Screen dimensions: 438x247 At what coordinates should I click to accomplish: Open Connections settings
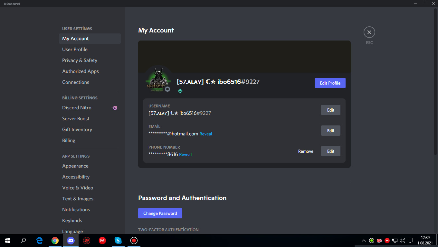click(x=90, y=82)
